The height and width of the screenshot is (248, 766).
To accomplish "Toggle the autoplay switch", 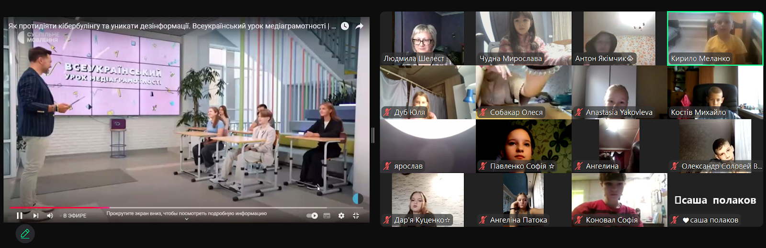I will click(312, 216).
